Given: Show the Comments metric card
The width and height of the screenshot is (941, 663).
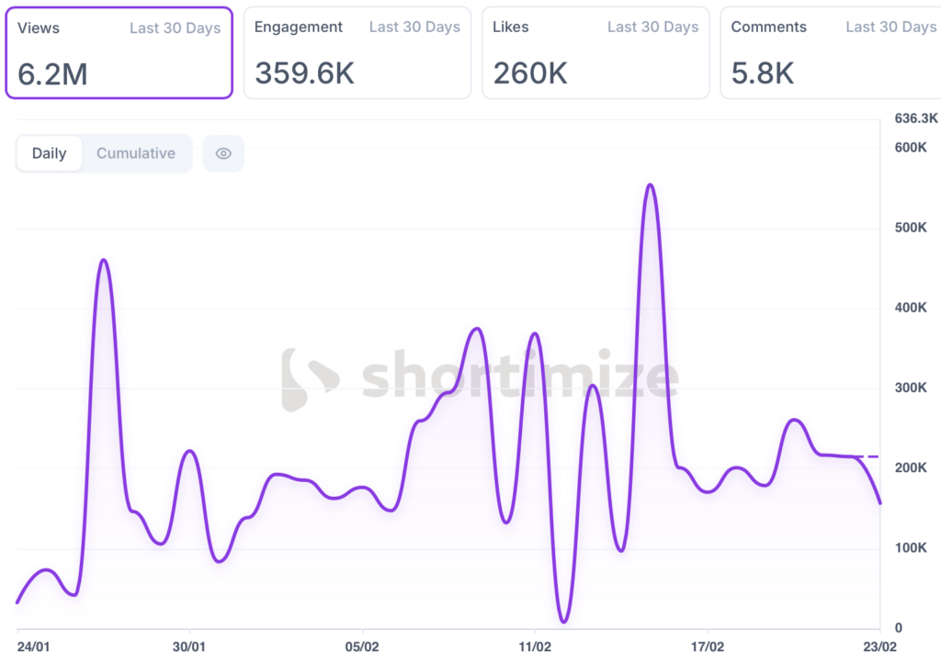Looking at the screenshot, I should click(832, 53).
